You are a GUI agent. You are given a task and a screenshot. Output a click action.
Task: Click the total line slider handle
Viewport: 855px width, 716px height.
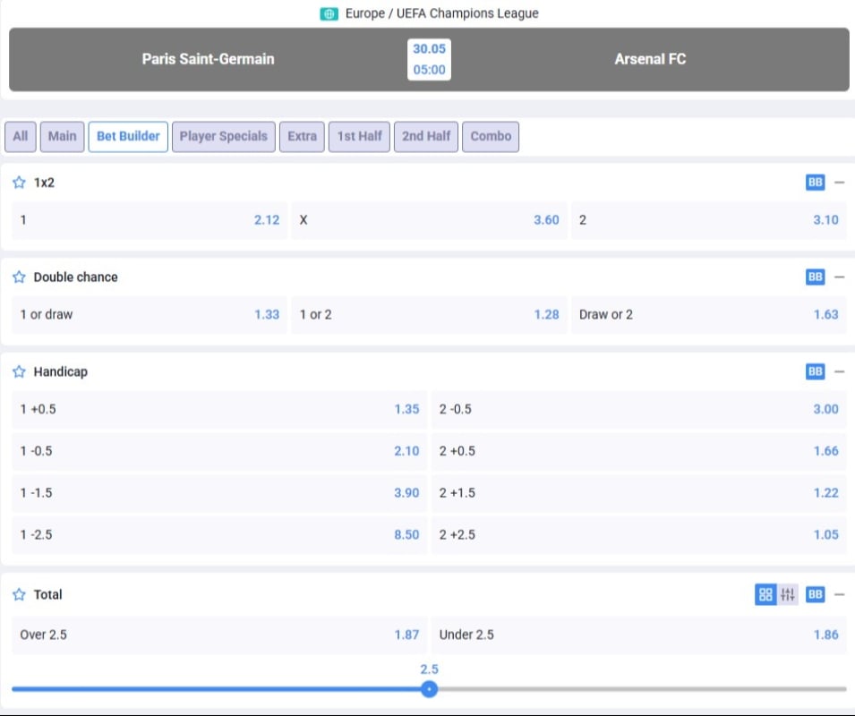coord(429,689)
